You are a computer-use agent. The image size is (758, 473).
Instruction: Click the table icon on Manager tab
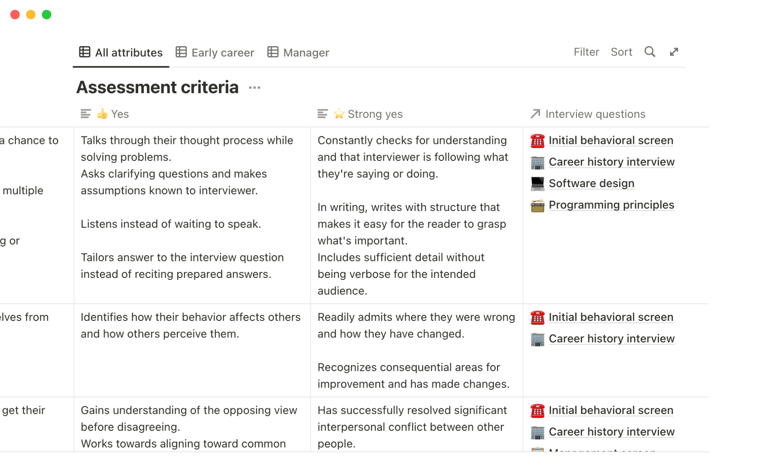(x=273, y=52)
